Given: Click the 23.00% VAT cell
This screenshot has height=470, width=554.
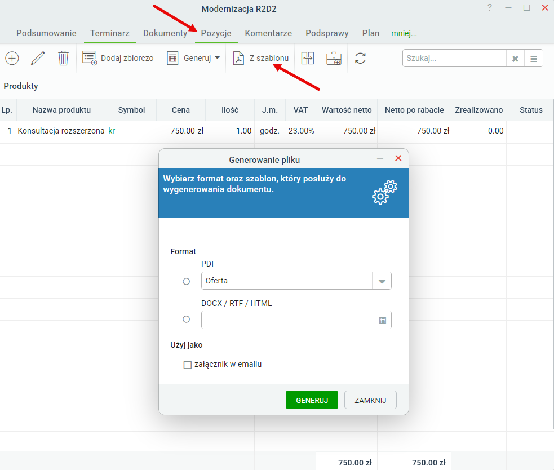Looking at the screenshot, I should pyautogui.click(x=301, y=131).
